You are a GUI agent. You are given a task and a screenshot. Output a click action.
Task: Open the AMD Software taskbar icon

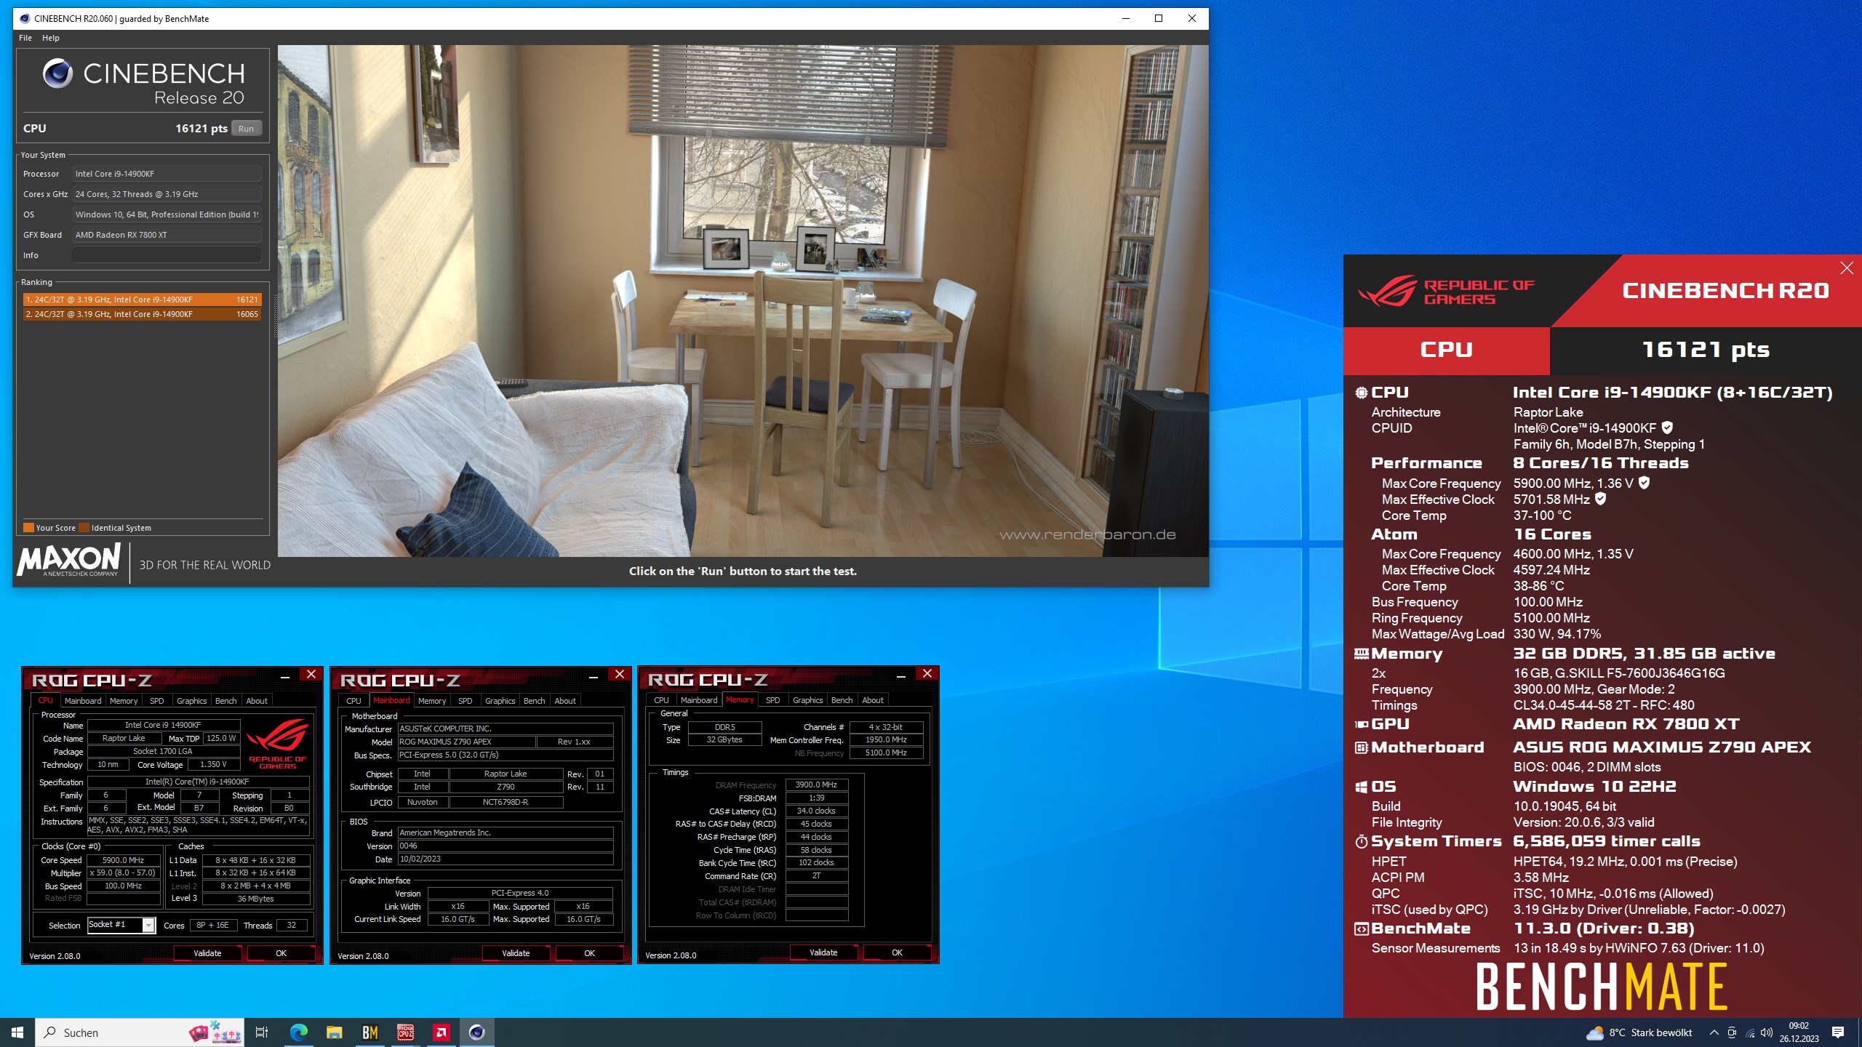[x=441, y=1032]
